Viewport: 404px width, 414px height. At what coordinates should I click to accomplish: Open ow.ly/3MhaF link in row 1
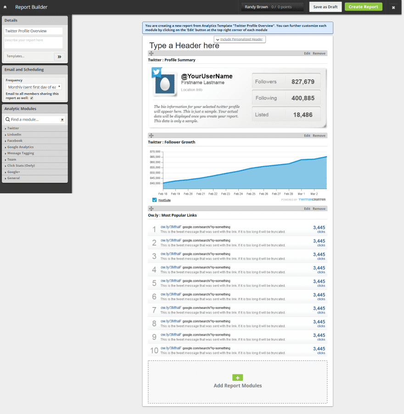click(x=171, y=227)
